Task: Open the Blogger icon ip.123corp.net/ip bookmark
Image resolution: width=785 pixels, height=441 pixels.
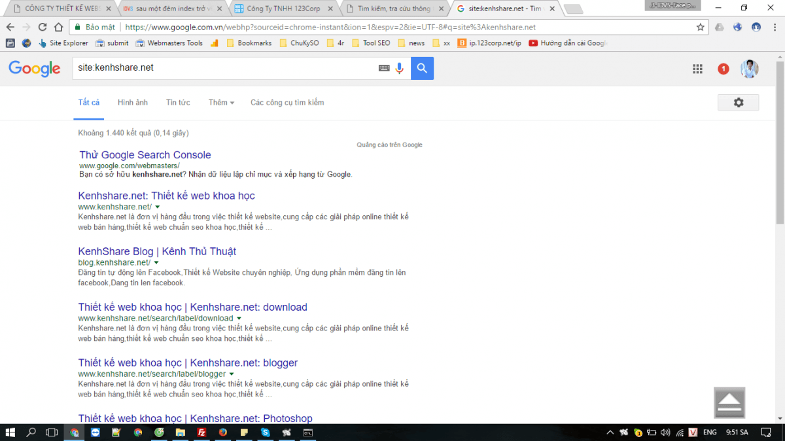Action: [x=490, y=43]
